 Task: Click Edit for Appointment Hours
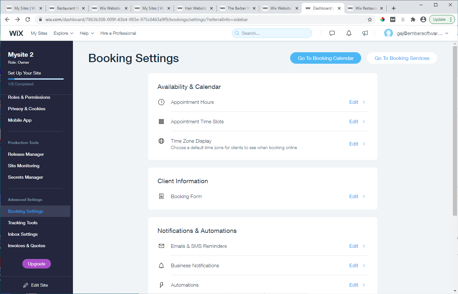coord(354,102)
